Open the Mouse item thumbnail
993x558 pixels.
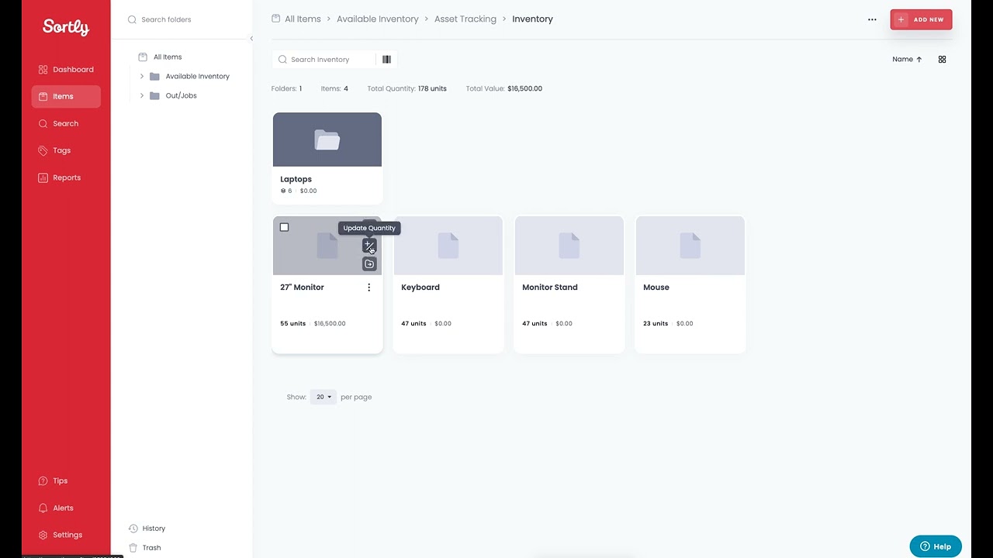[690, 246]
